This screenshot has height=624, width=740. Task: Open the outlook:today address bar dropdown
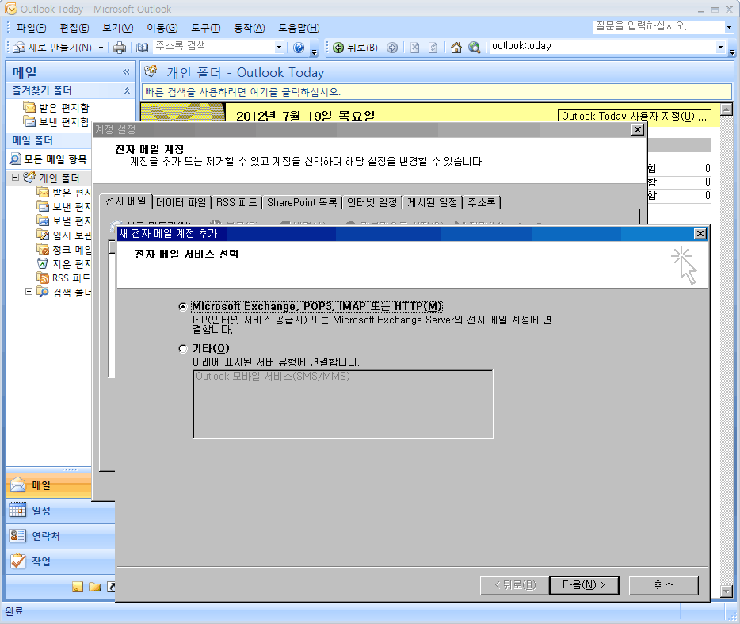[x=720, y=47]
